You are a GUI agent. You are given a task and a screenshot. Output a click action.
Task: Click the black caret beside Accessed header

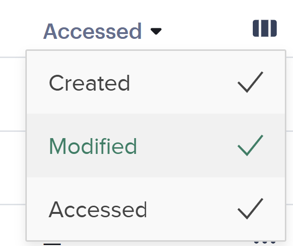pyautogui.click(x=156, y=32)
